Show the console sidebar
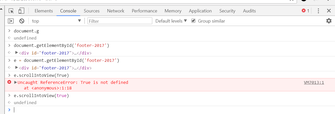Screen dimensions: 335x114 [11, 21]
